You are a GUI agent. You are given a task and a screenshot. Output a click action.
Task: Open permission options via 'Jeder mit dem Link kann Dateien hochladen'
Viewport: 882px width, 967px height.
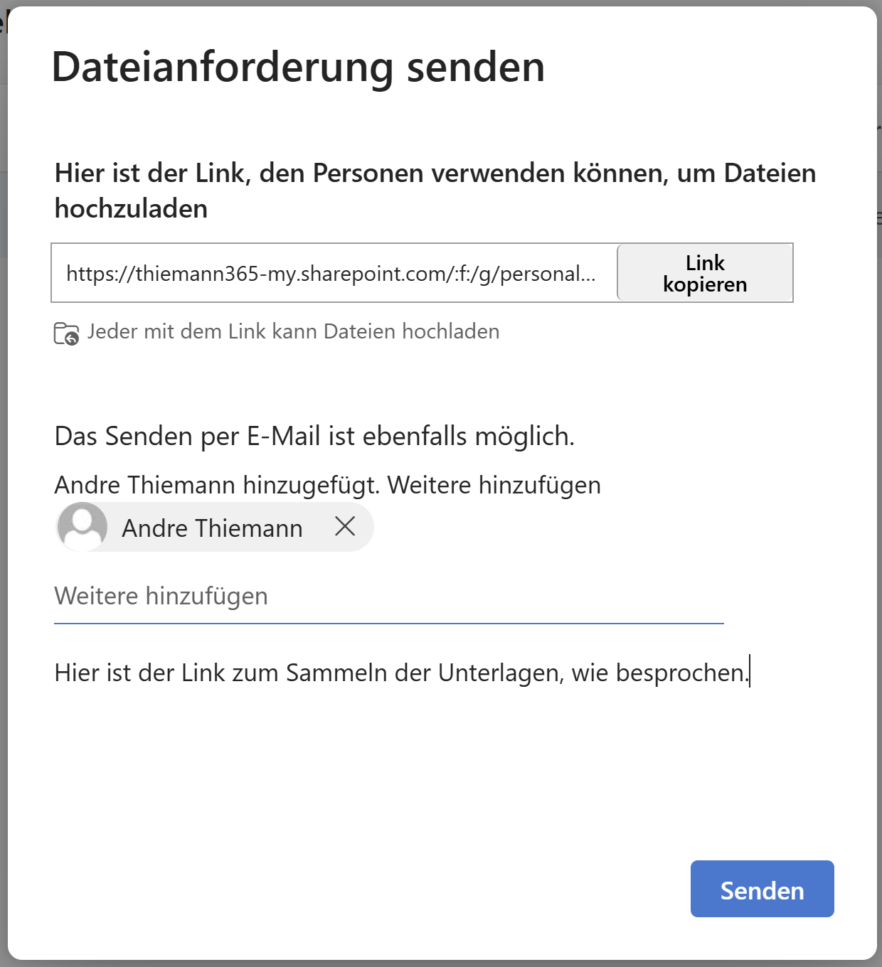pos(293,331)
